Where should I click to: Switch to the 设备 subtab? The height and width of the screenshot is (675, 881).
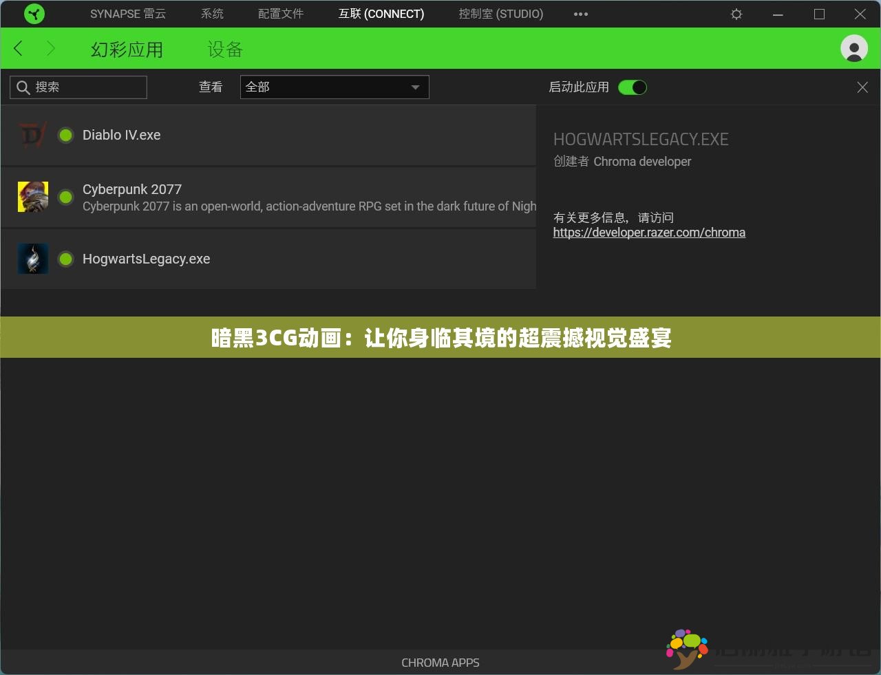pos(225,50)
